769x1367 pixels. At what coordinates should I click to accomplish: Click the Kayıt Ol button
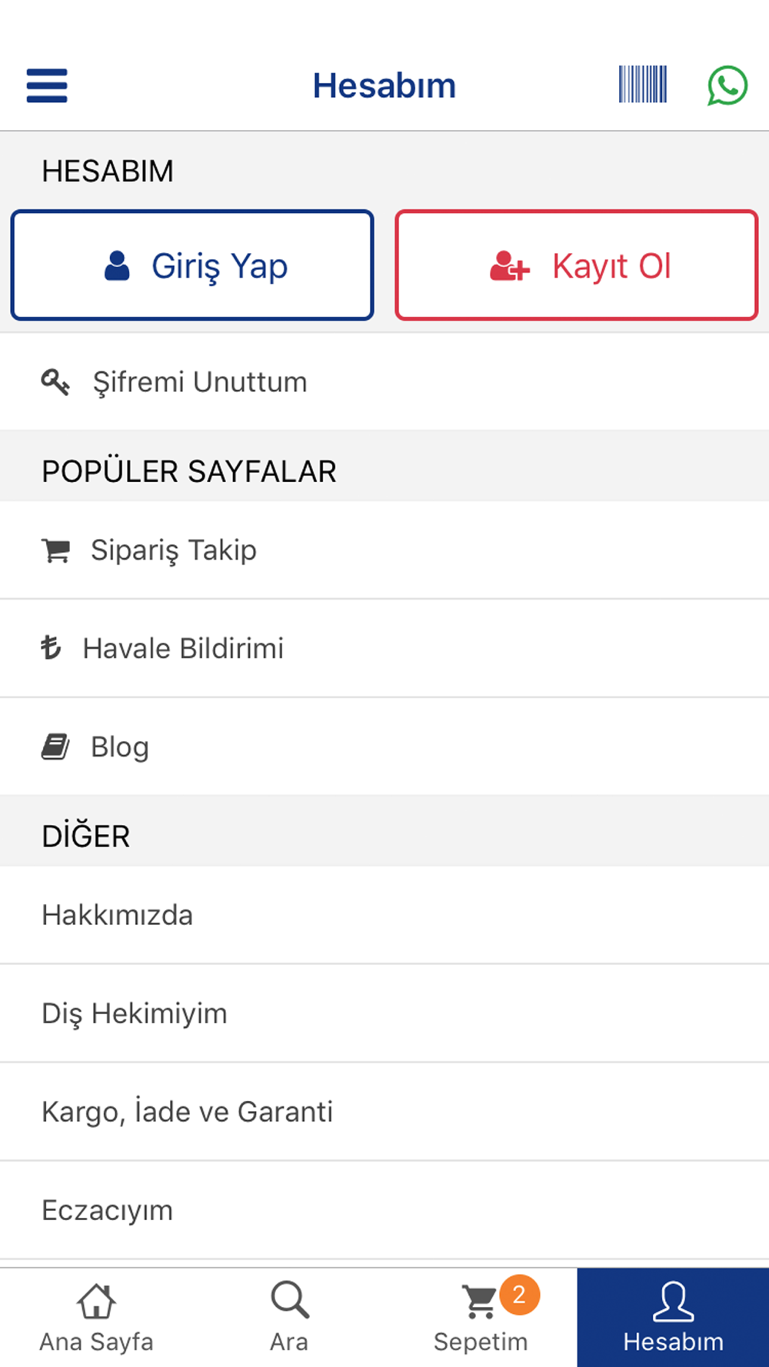(577, 265)
